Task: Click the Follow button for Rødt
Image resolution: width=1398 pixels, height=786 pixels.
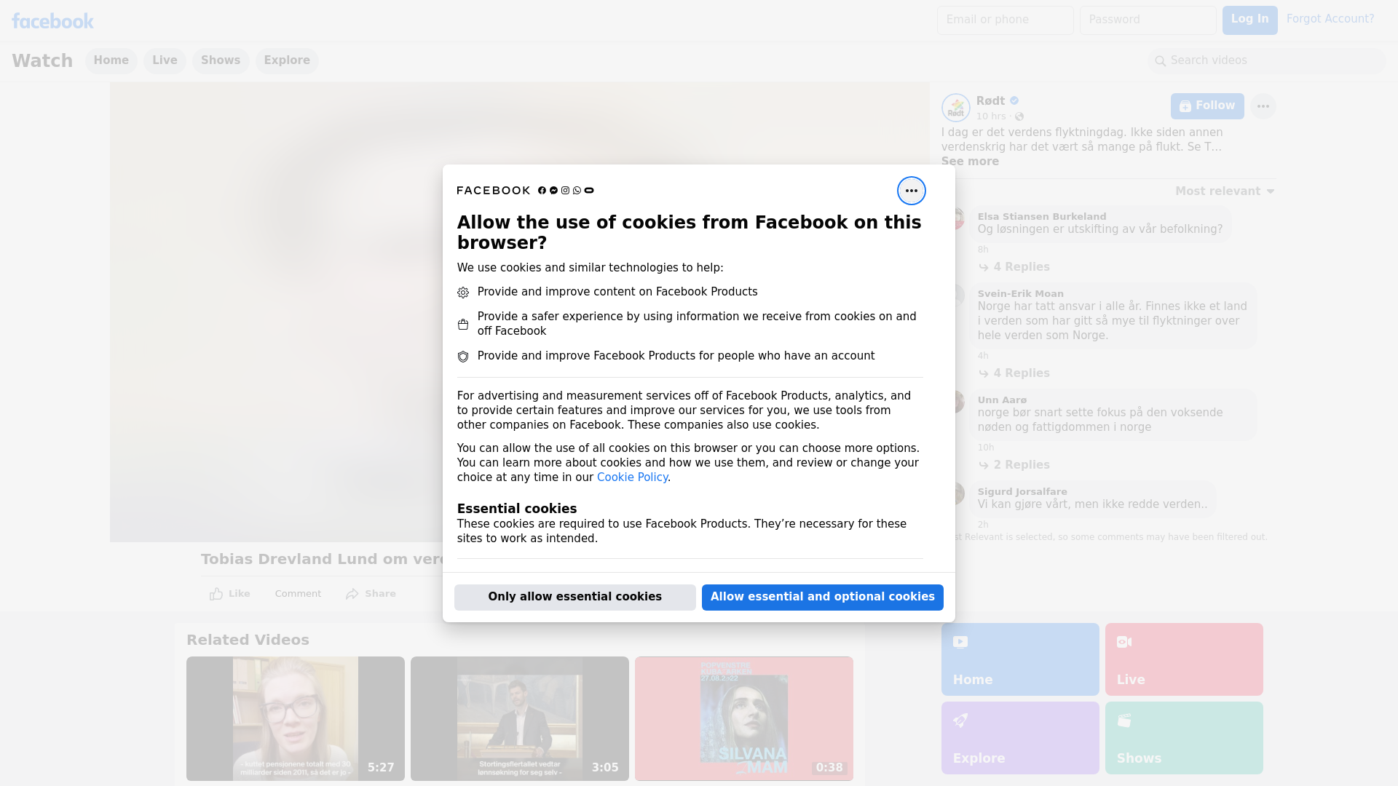Action: 1207,106
